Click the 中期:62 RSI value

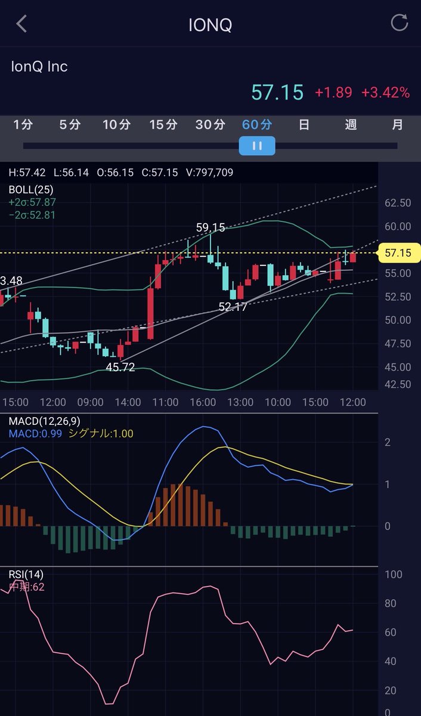click(x=26, y=587)
